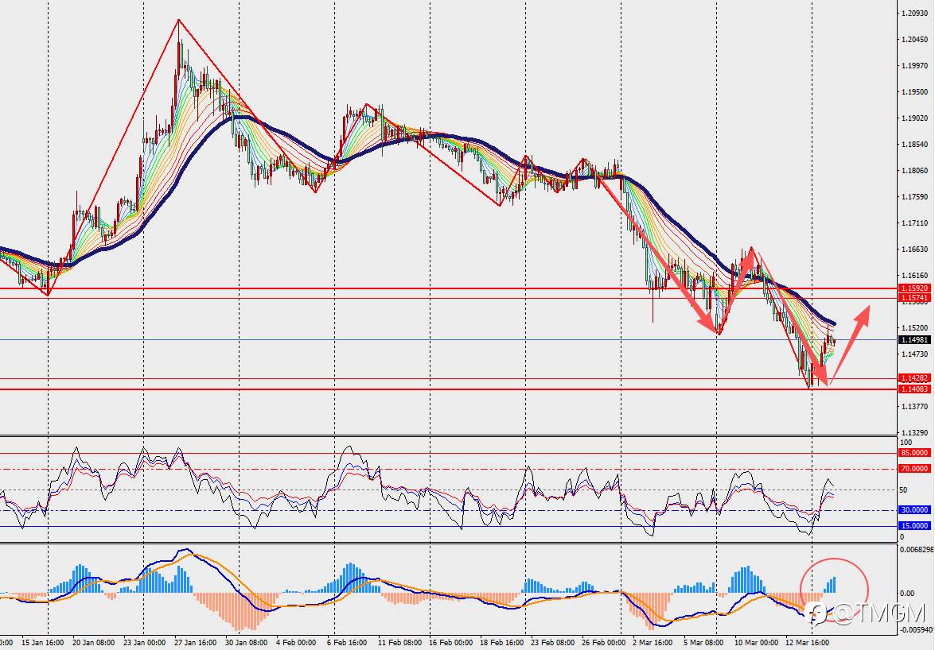The width and height of the screenshot is (935, 650).
Task: Click the 70.0000 oscillator level label
Action: point(914,469)
